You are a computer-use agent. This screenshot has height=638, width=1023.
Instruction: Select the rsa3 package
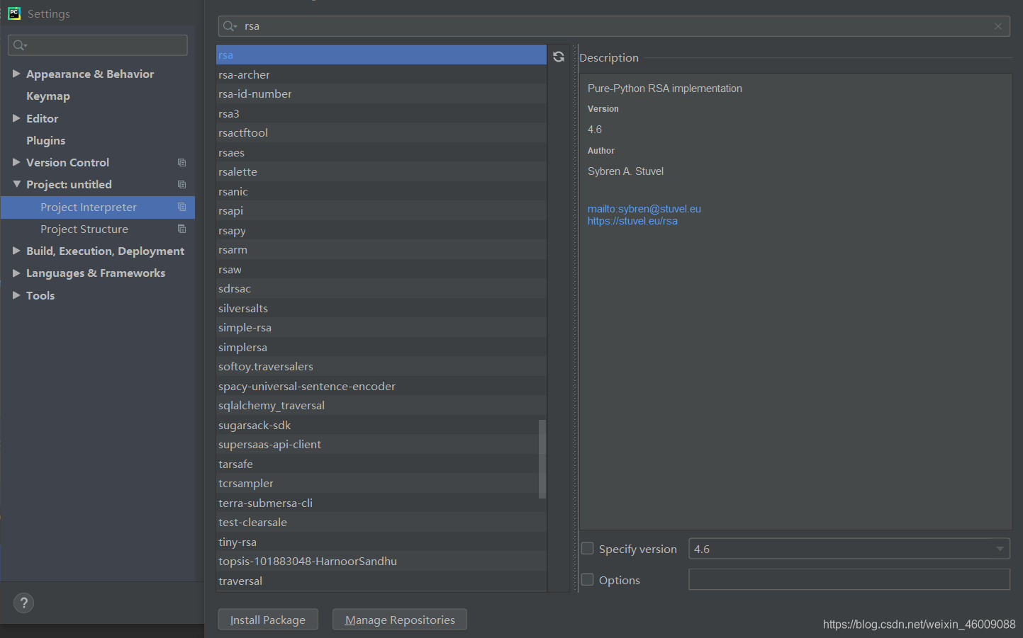pyautogui.click(x=381, y=113)
